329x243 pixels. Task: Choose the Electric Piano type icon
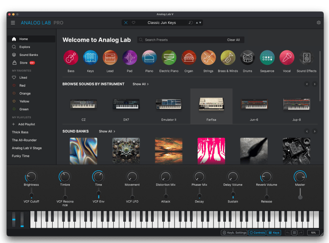[169, 57]
